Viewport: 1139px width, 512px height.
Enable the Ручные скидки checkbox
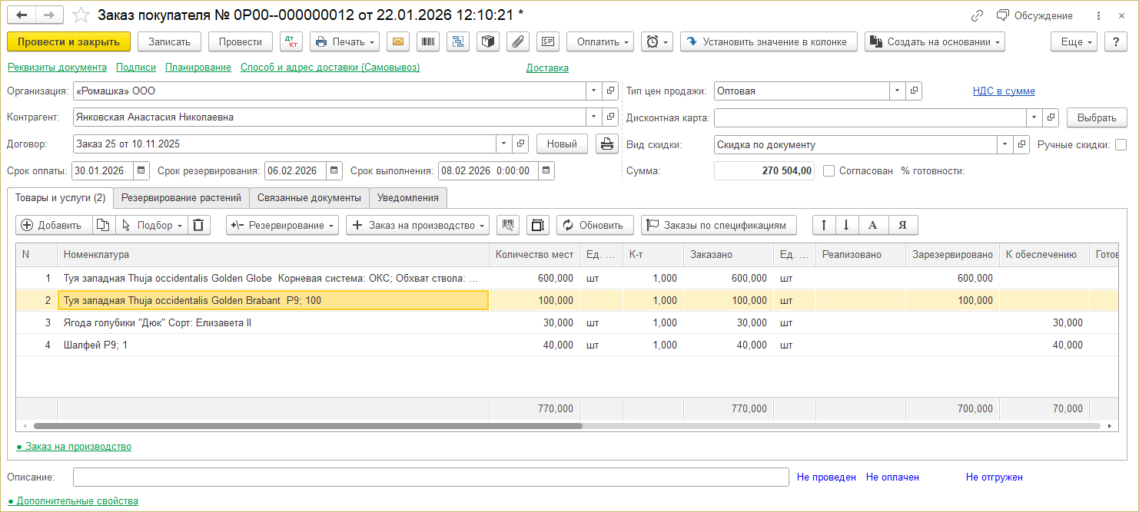[1121, 144]
